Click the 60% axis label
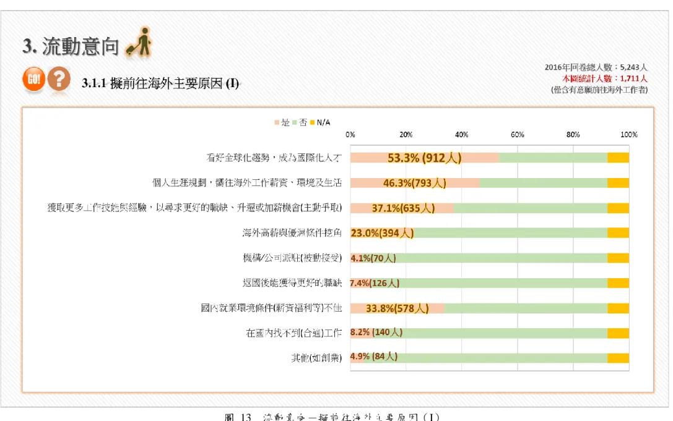This screenshot has height=421, width=673. (x=518, y=135)
